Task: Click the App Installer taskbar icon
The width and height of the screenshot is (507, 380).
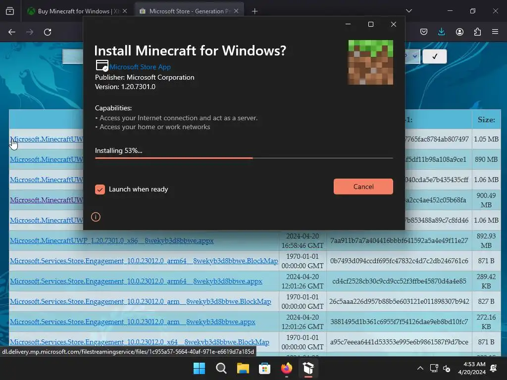Action: (308, 368)
